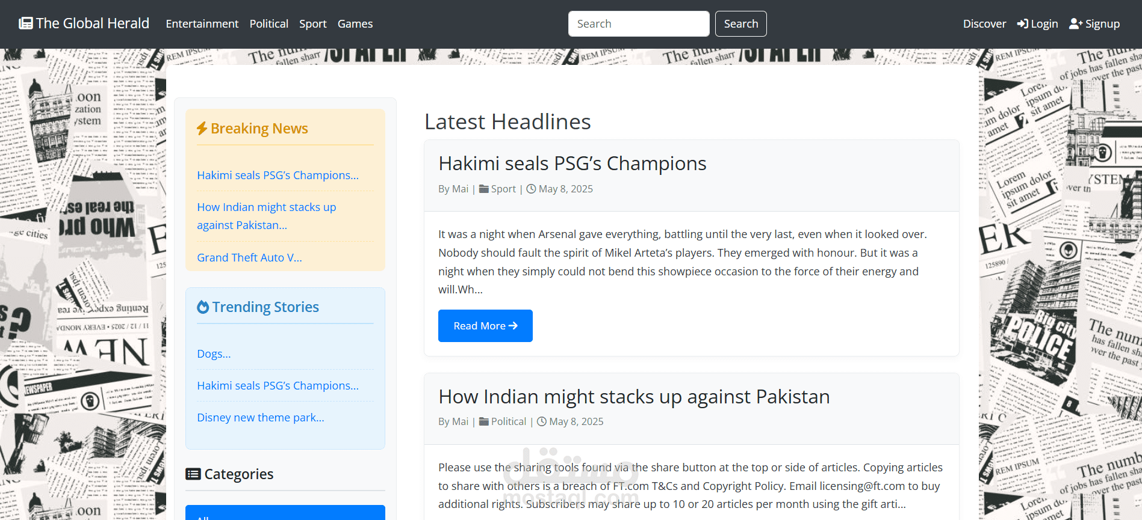The height and width of the screenshot is (520, 1142).
Task: Open How Indian might stacks up against Pakistan sidebar link
Action: [266, 216]
